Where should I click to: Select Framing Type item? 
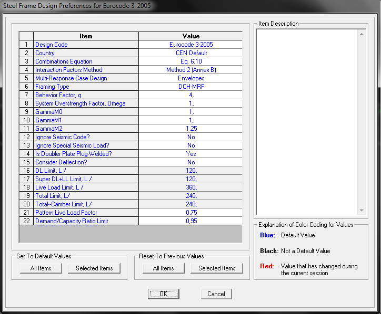86,87
